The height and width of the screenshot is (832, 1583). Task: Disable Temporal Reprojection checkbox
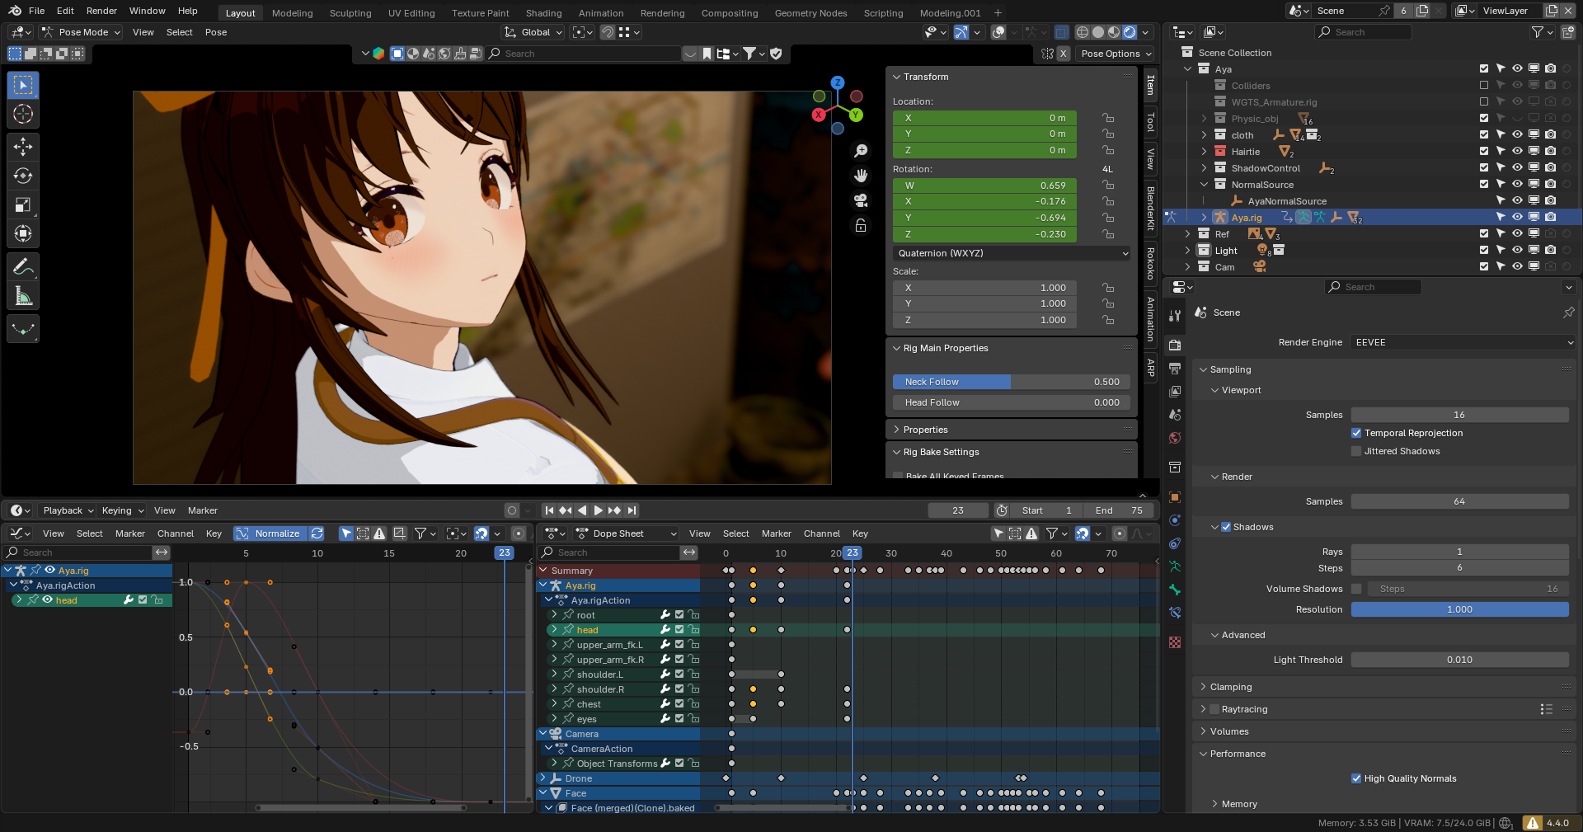(1356, 433)
